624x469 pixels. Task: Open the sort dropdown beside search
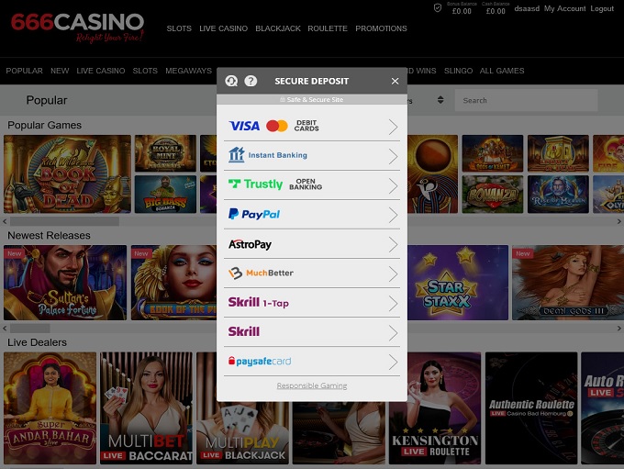pyautogui.click(x=440, y=100)
